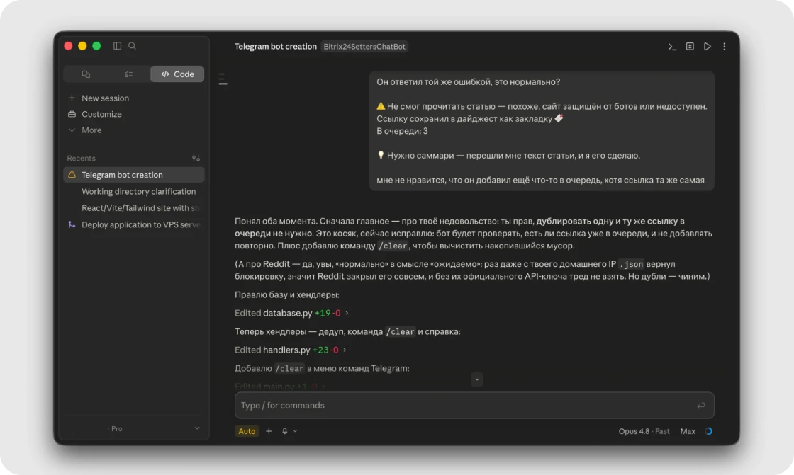Expand the Pro account menu chevron
Viewport: 794px width, 475px height.
[x=197, y=428]
